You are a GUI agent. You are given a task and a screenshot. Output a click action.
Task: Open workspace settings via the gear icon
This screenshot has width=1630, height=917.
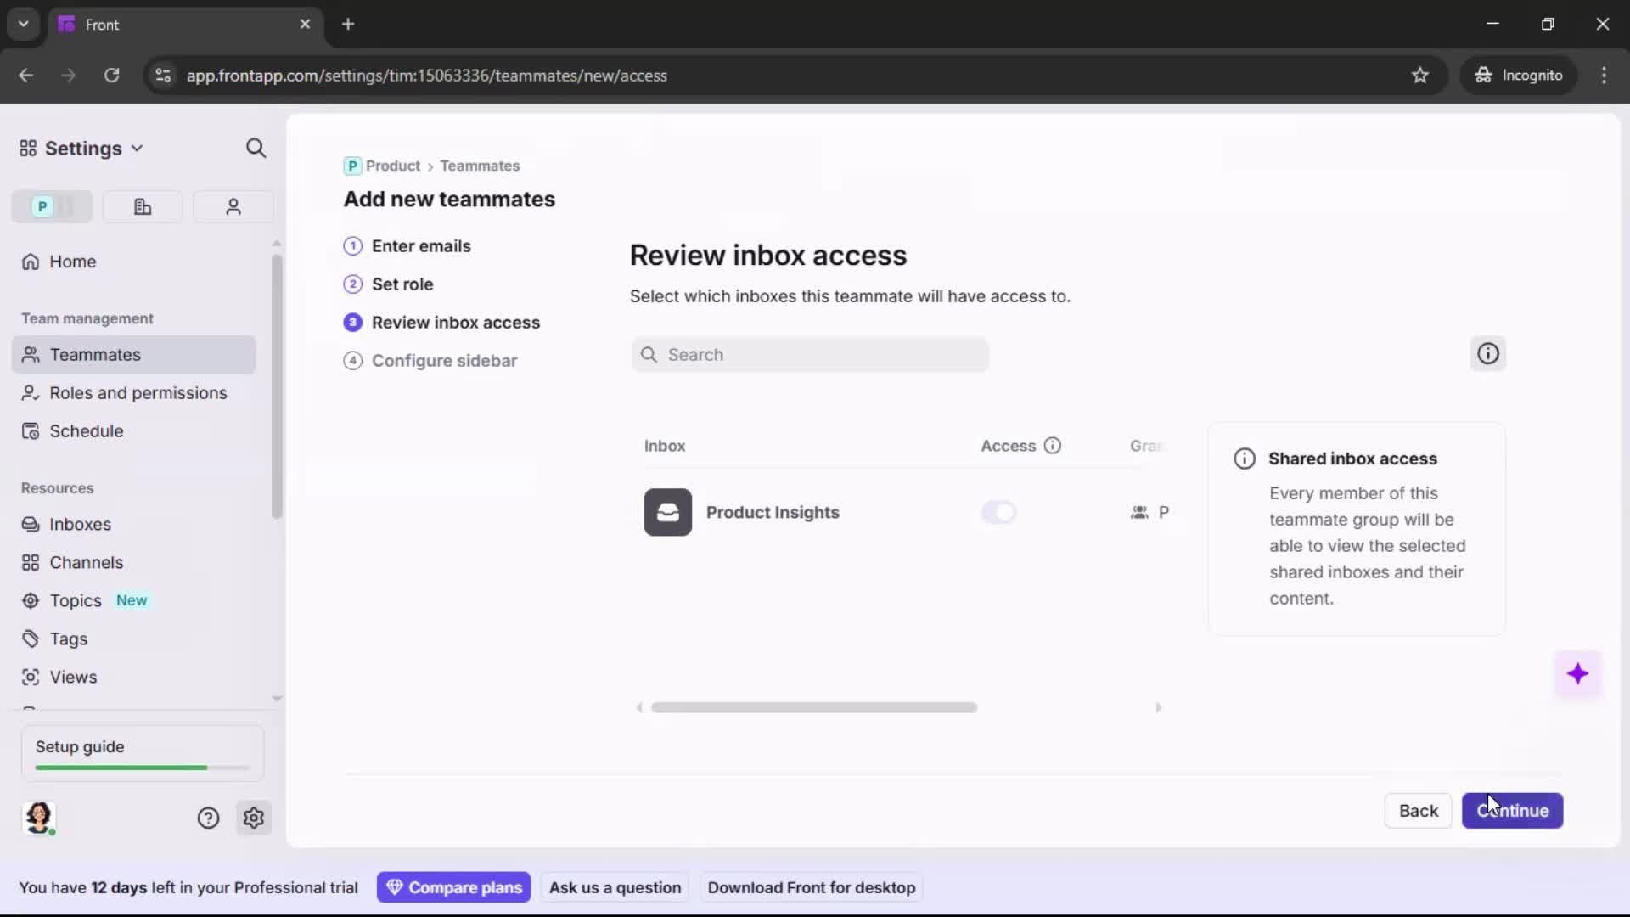point(254,818)
